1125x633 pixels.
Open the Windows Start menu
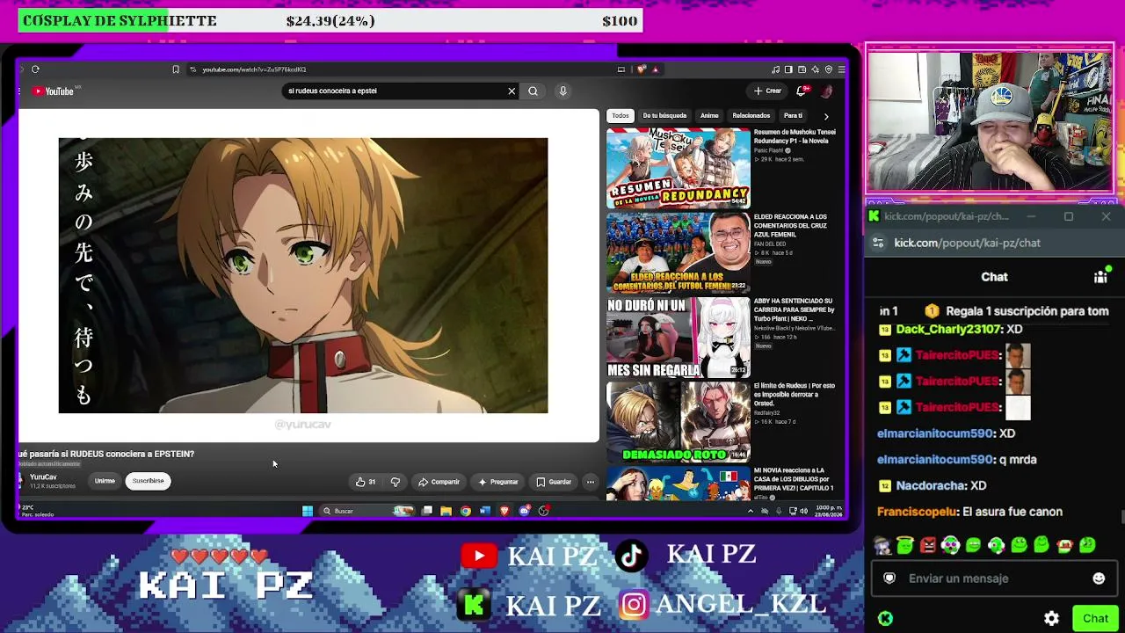pyautogui.click(x=308, y=511)
